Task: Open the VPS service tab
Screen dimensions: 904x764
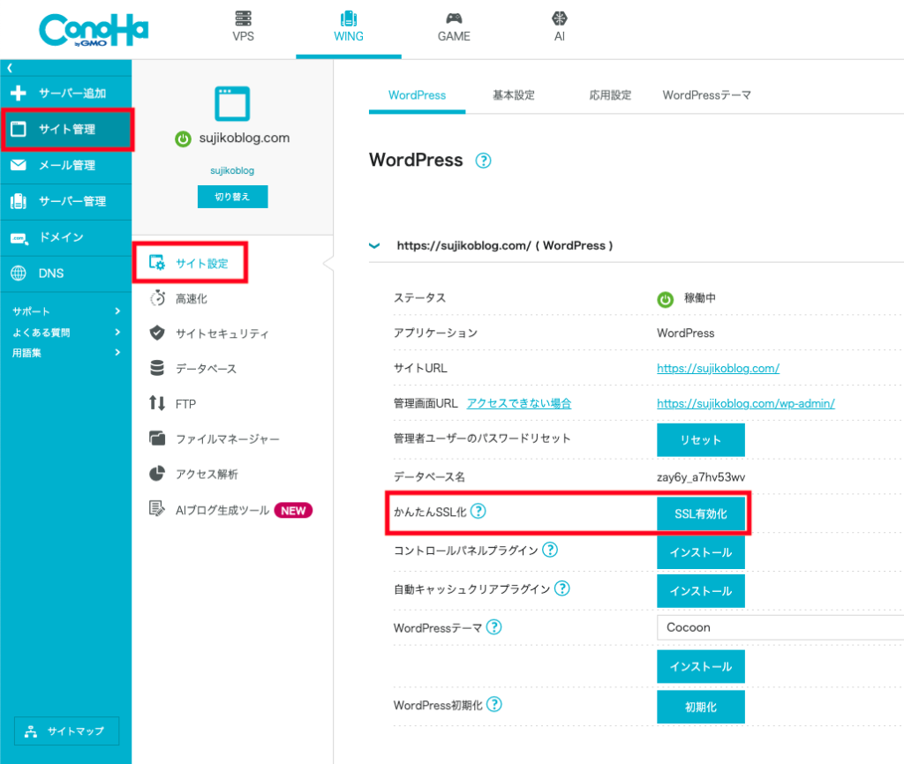Action: pyautogui.click(x=244, y=27)
